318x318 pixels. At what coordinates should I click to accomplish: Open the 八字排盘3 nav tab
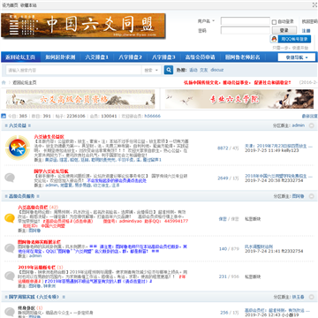[x=163, y=57]
